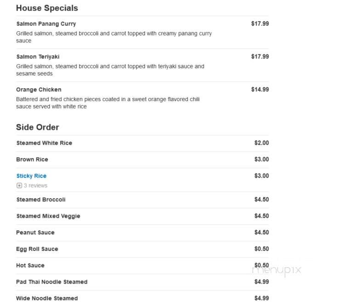Open the Sticky Rice link
The image size is (359, 308).
[x=31, y=176]
